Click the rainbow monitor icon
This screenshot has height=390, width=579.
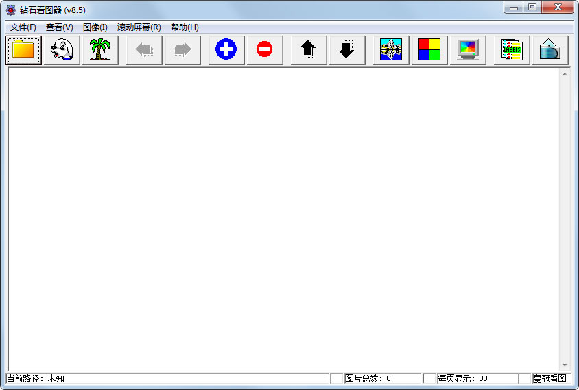pos(469,50)
